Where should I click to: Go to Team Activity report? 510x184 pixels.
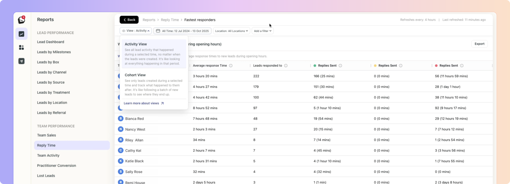pyautogui.click(x=48, y=156)
